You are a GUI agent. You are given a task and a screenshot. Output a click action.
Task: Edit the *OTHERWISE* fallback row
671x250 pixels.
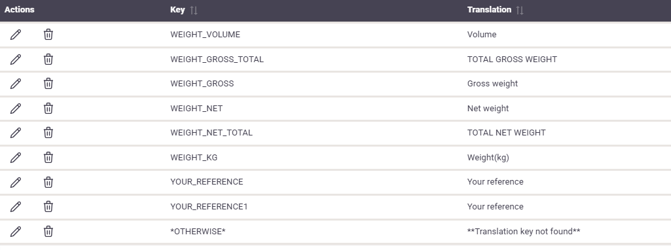[16, 232]
